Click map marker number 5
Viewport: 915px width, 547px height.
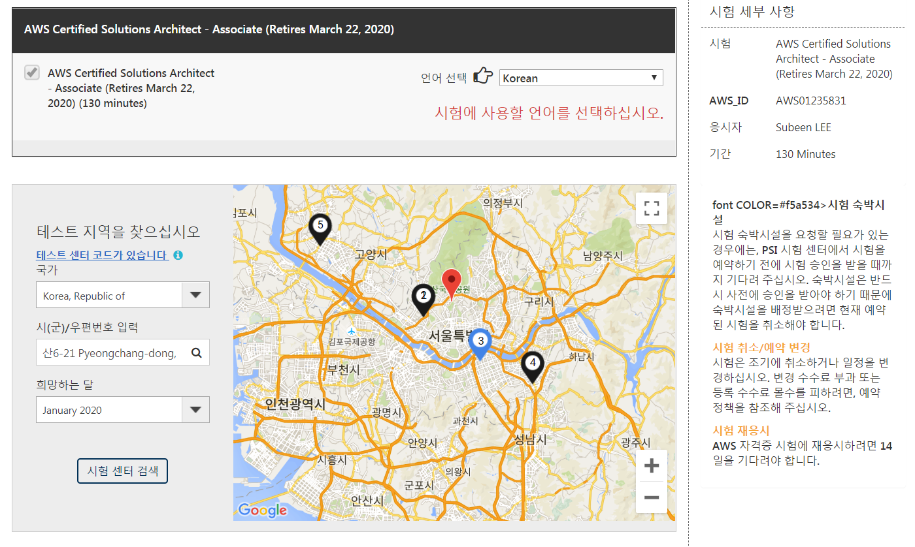pyautogui.click(x=320, y=228)
